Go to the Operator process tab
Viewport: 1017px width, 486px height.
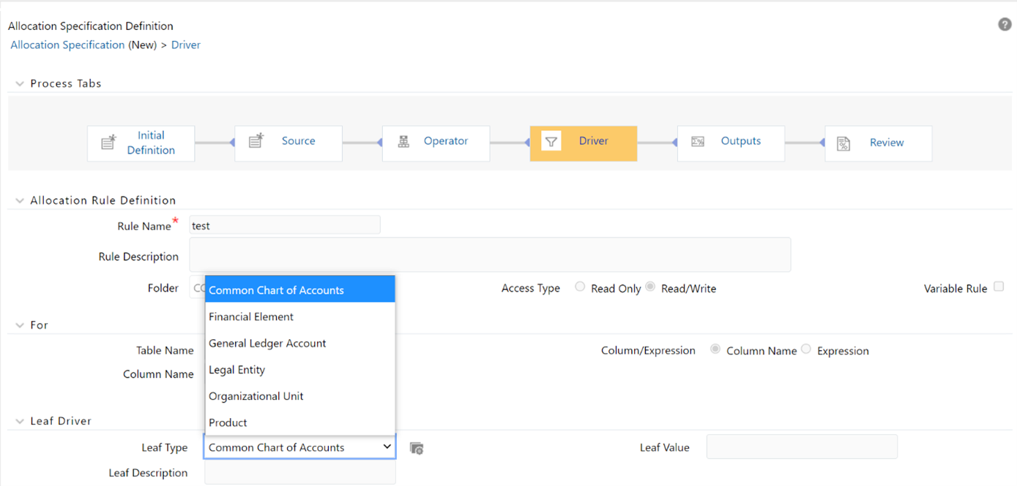436,143
